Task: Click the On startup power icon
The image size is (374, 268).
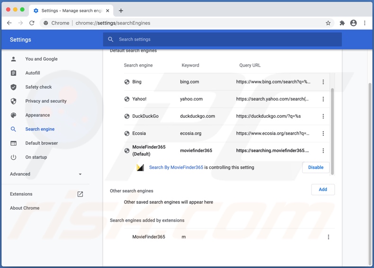Action: (13, 157)
